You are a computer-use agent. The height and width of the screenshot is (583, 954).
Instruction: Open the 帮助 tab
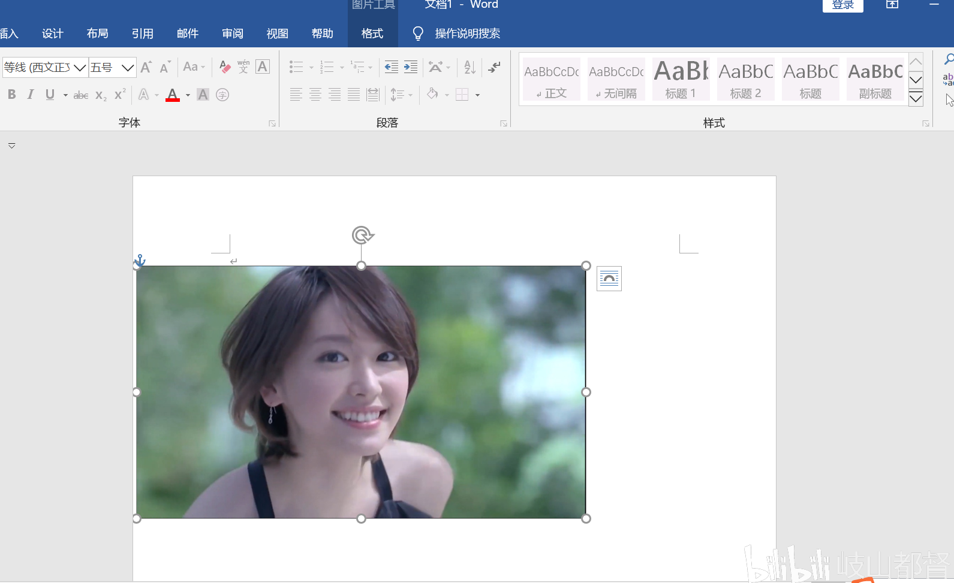coord(323,34)
